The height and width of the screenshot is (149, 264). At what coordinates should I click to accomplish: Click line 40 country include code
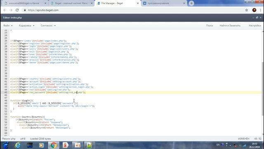coord(45,79)
